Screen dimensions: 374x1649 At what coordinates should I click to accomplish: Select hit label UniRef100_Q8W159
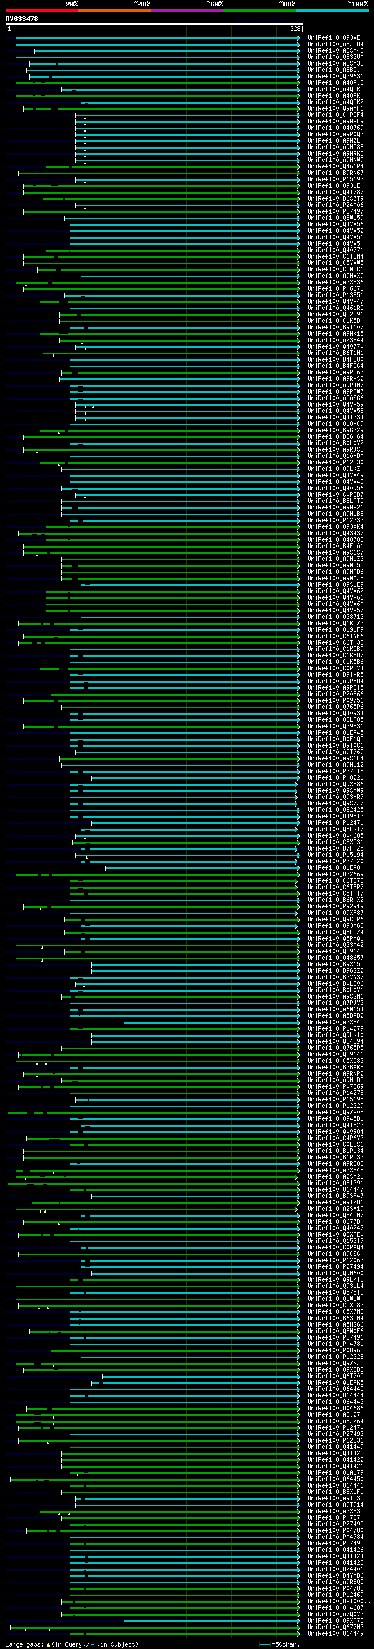(335, 218)
